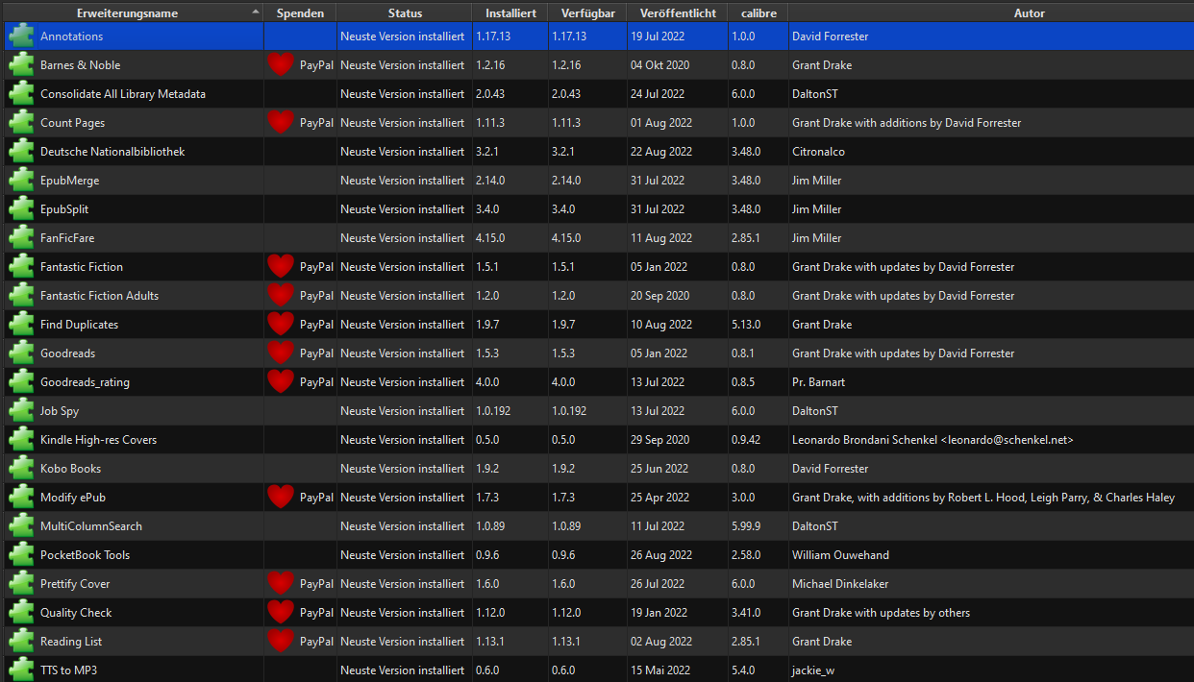The height and width of the screenshot is (682, 1194).
Task: Click the puzzle icon for Barnes & Noble
Action: pyautogui.click(x=21, y=65)
